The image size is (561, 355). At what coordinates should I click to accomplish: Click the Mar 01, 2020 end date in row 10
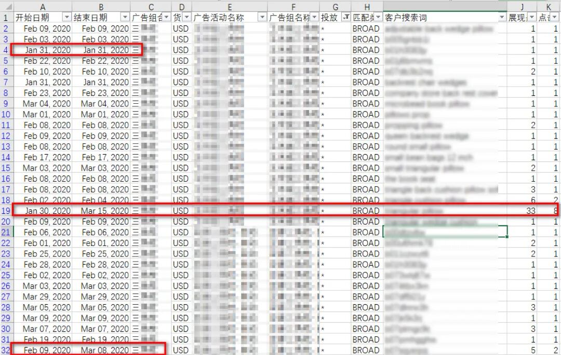click(101, 114)
